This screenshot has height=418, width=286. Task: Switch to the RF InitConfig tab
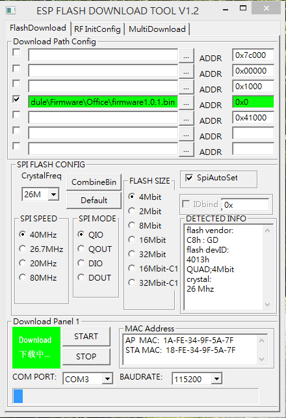(x=97, y=29)
